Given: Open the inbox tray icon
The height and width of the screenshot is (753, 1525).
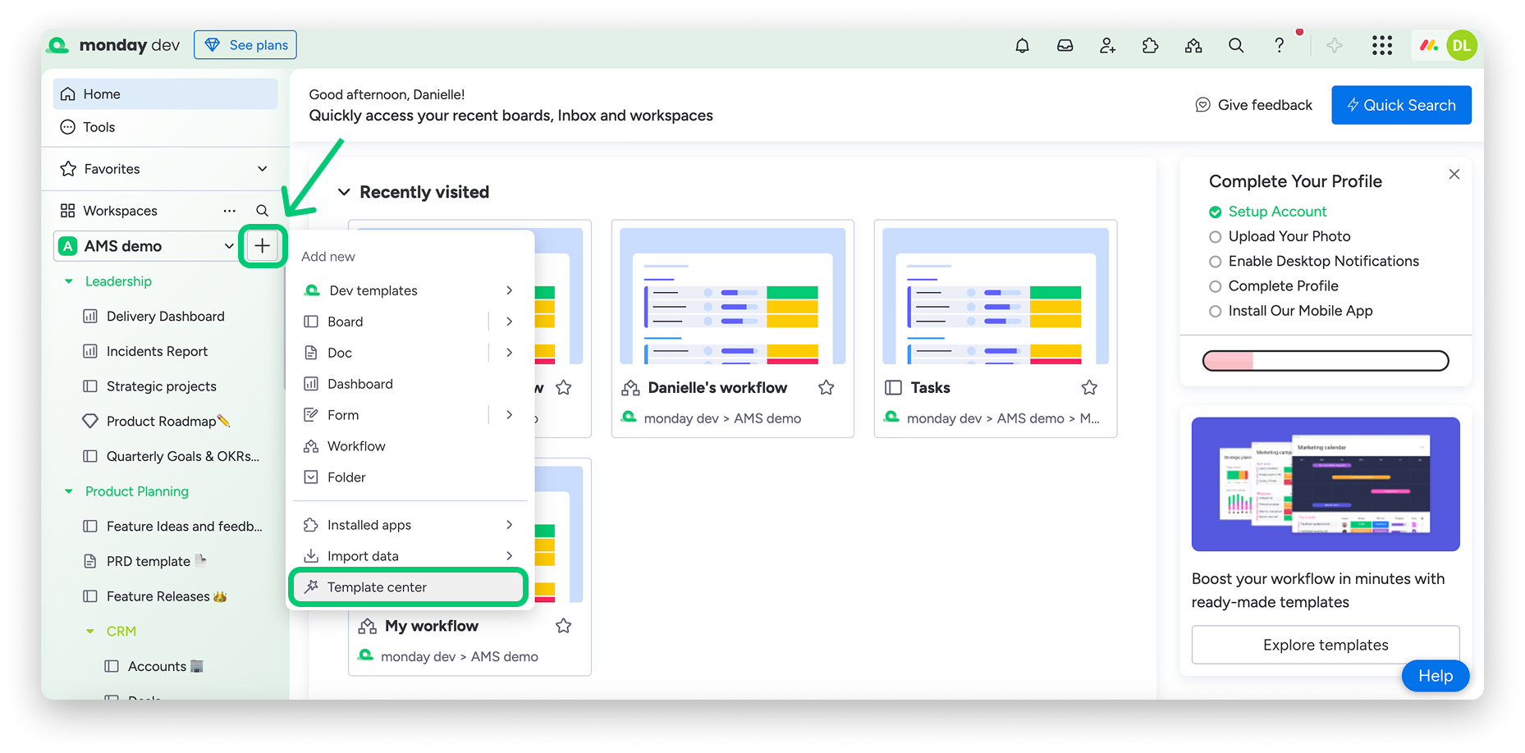Looking at the screenshot, I should [1065, 46].
